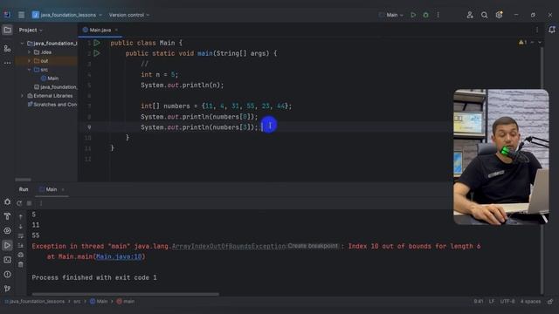Collapse java_foundation project root node

pyautogui.click(x=23, y=44)
